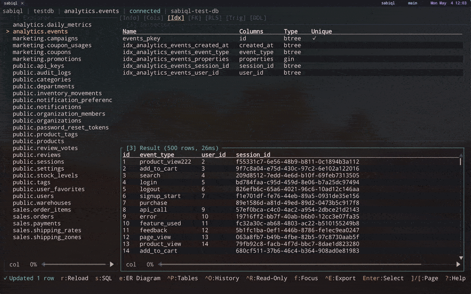Select the signup_start cell in row 6
The width and height of the screenshot is (471, 294).
(x=160, y=196)
